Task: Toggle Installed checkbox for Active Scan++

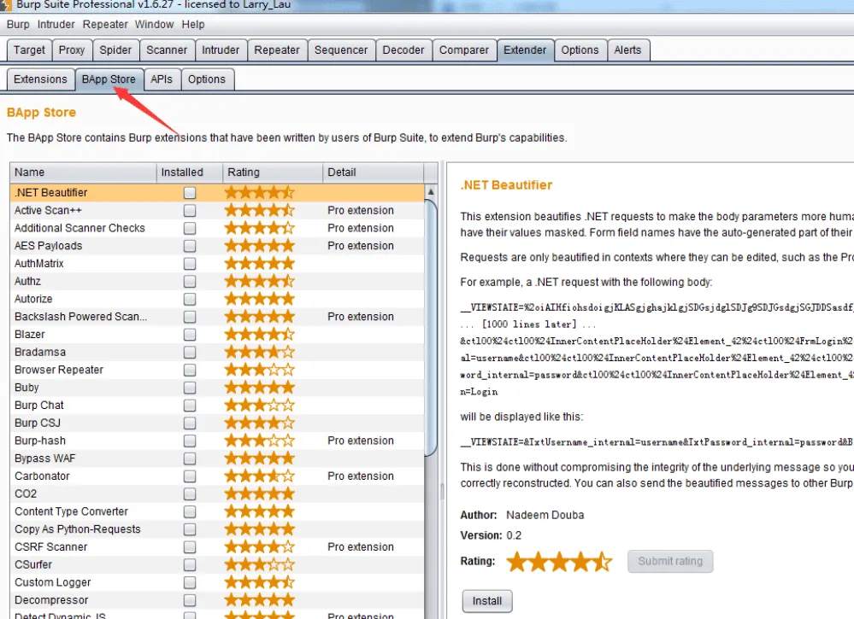Action: (190, 211)
